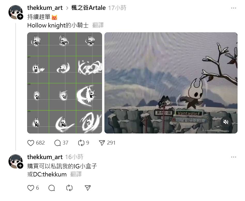This screenshot has height=201, width=245.
Task: Open thekkum_art profile from main post username
Action: [45, 8]
